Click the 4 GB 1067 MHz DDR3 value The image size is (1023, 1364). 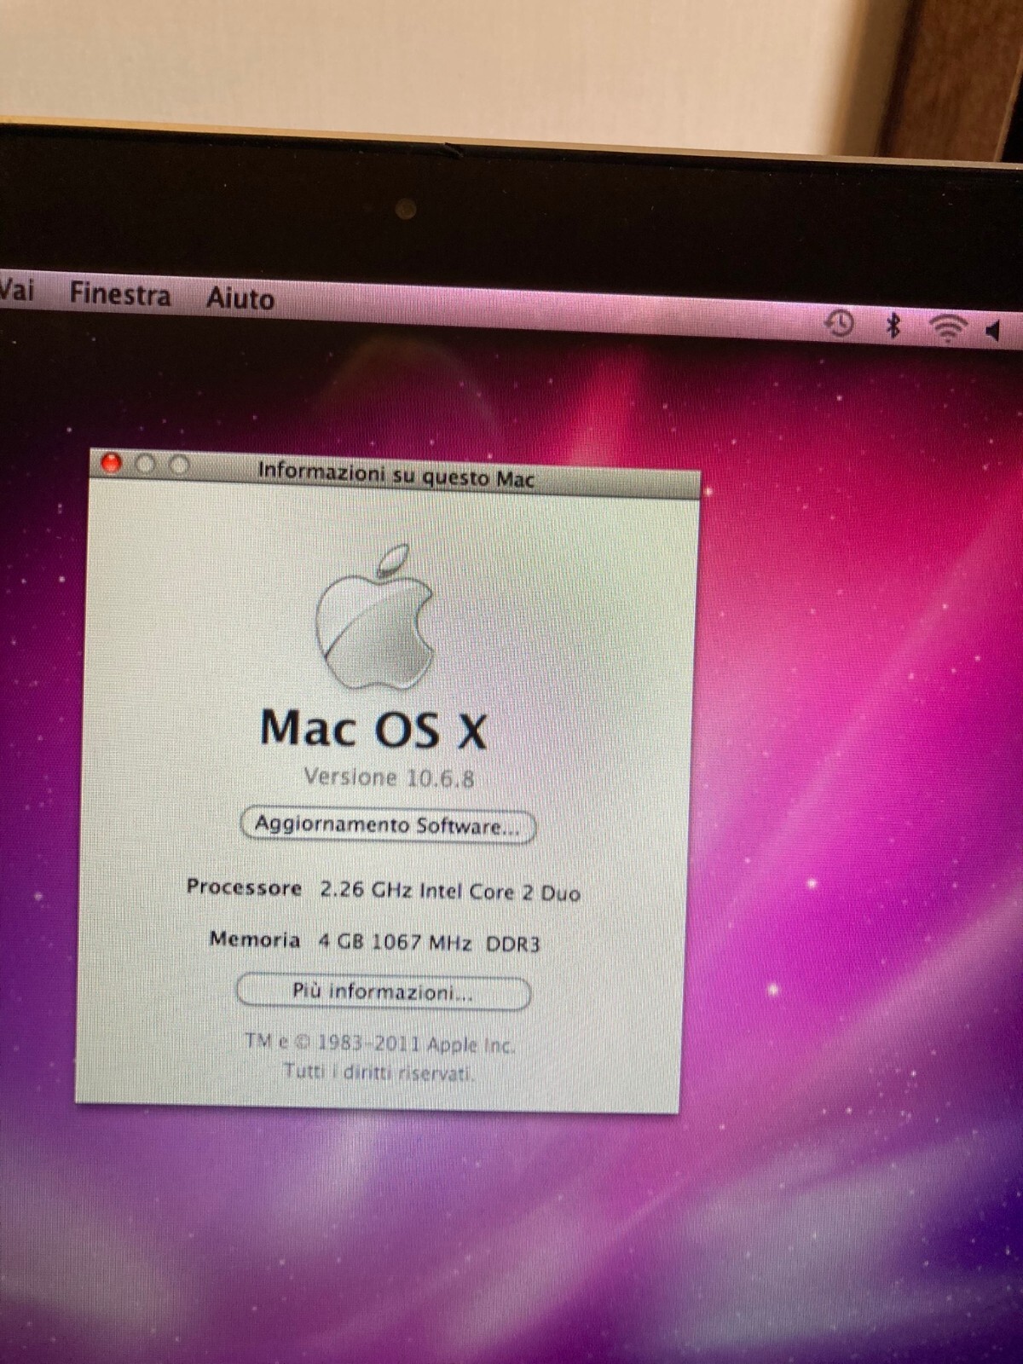pyautogui.click(x=429, y=943)
